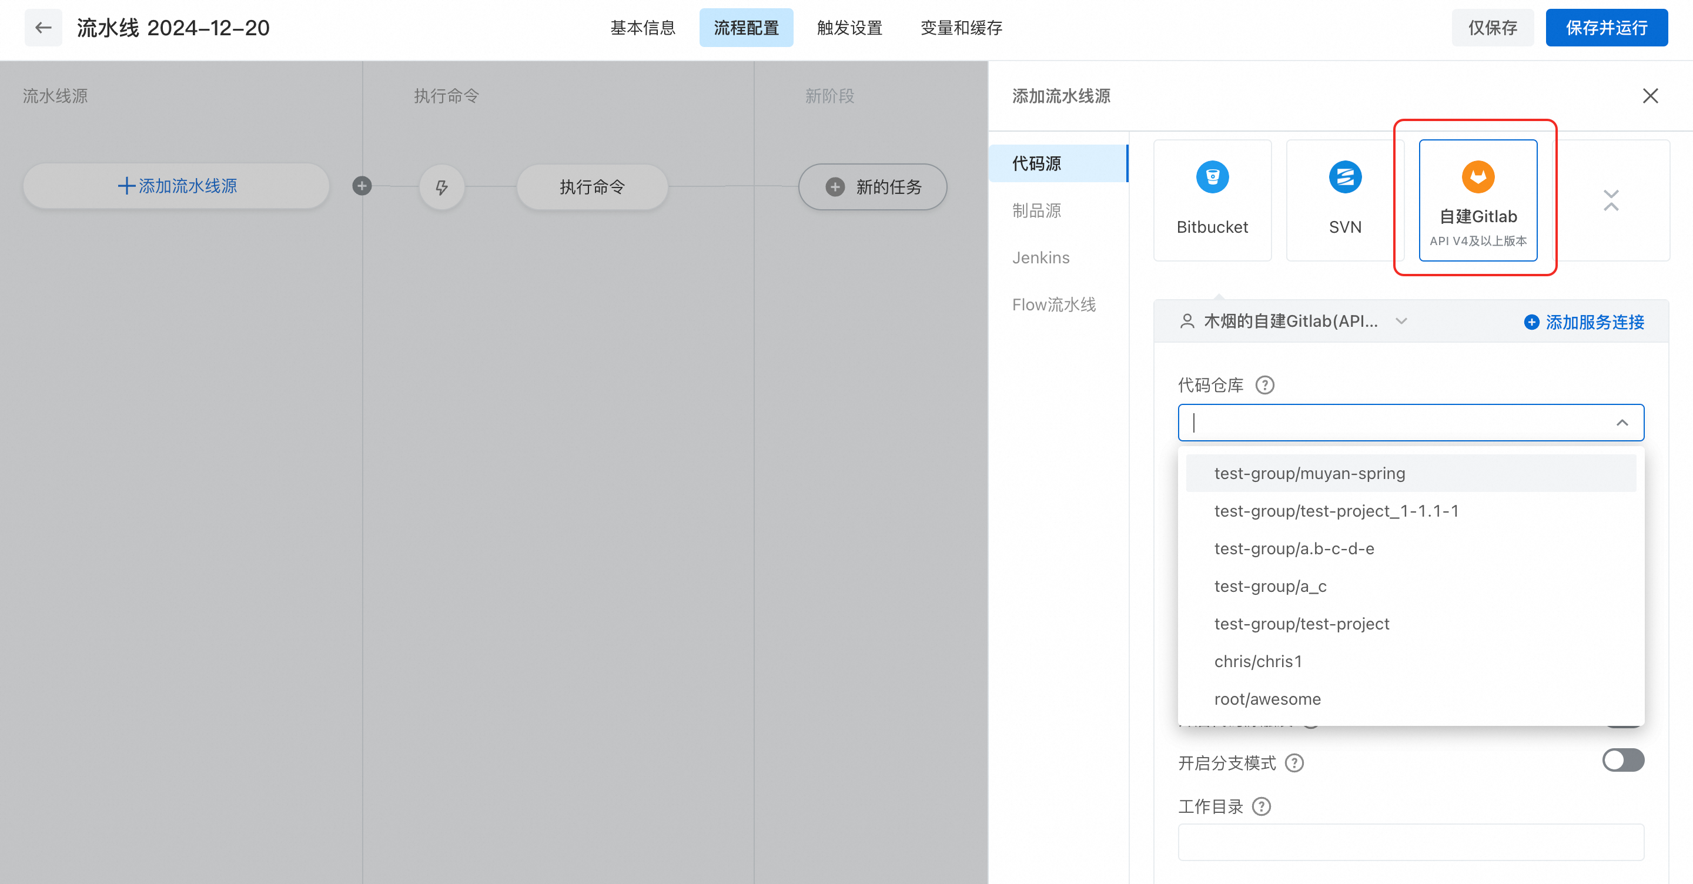
Task: Click help icon next to 工作目录
Action: [1261, 806]
